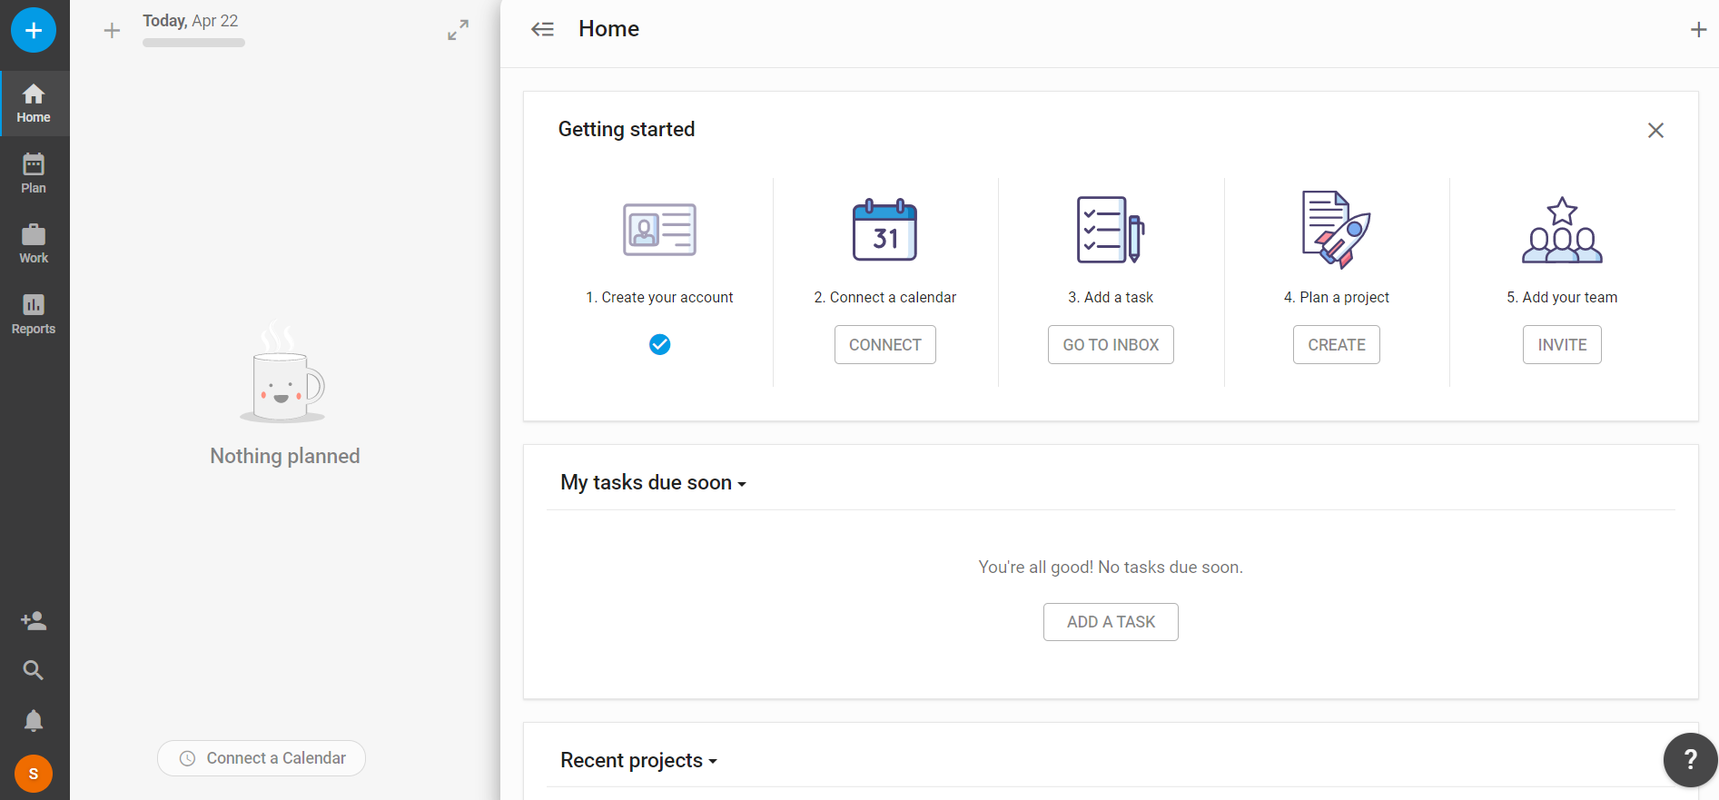This screenshot has height=800, width=1719.
Task: Click the progress bar under Today date
Action: 193,43
